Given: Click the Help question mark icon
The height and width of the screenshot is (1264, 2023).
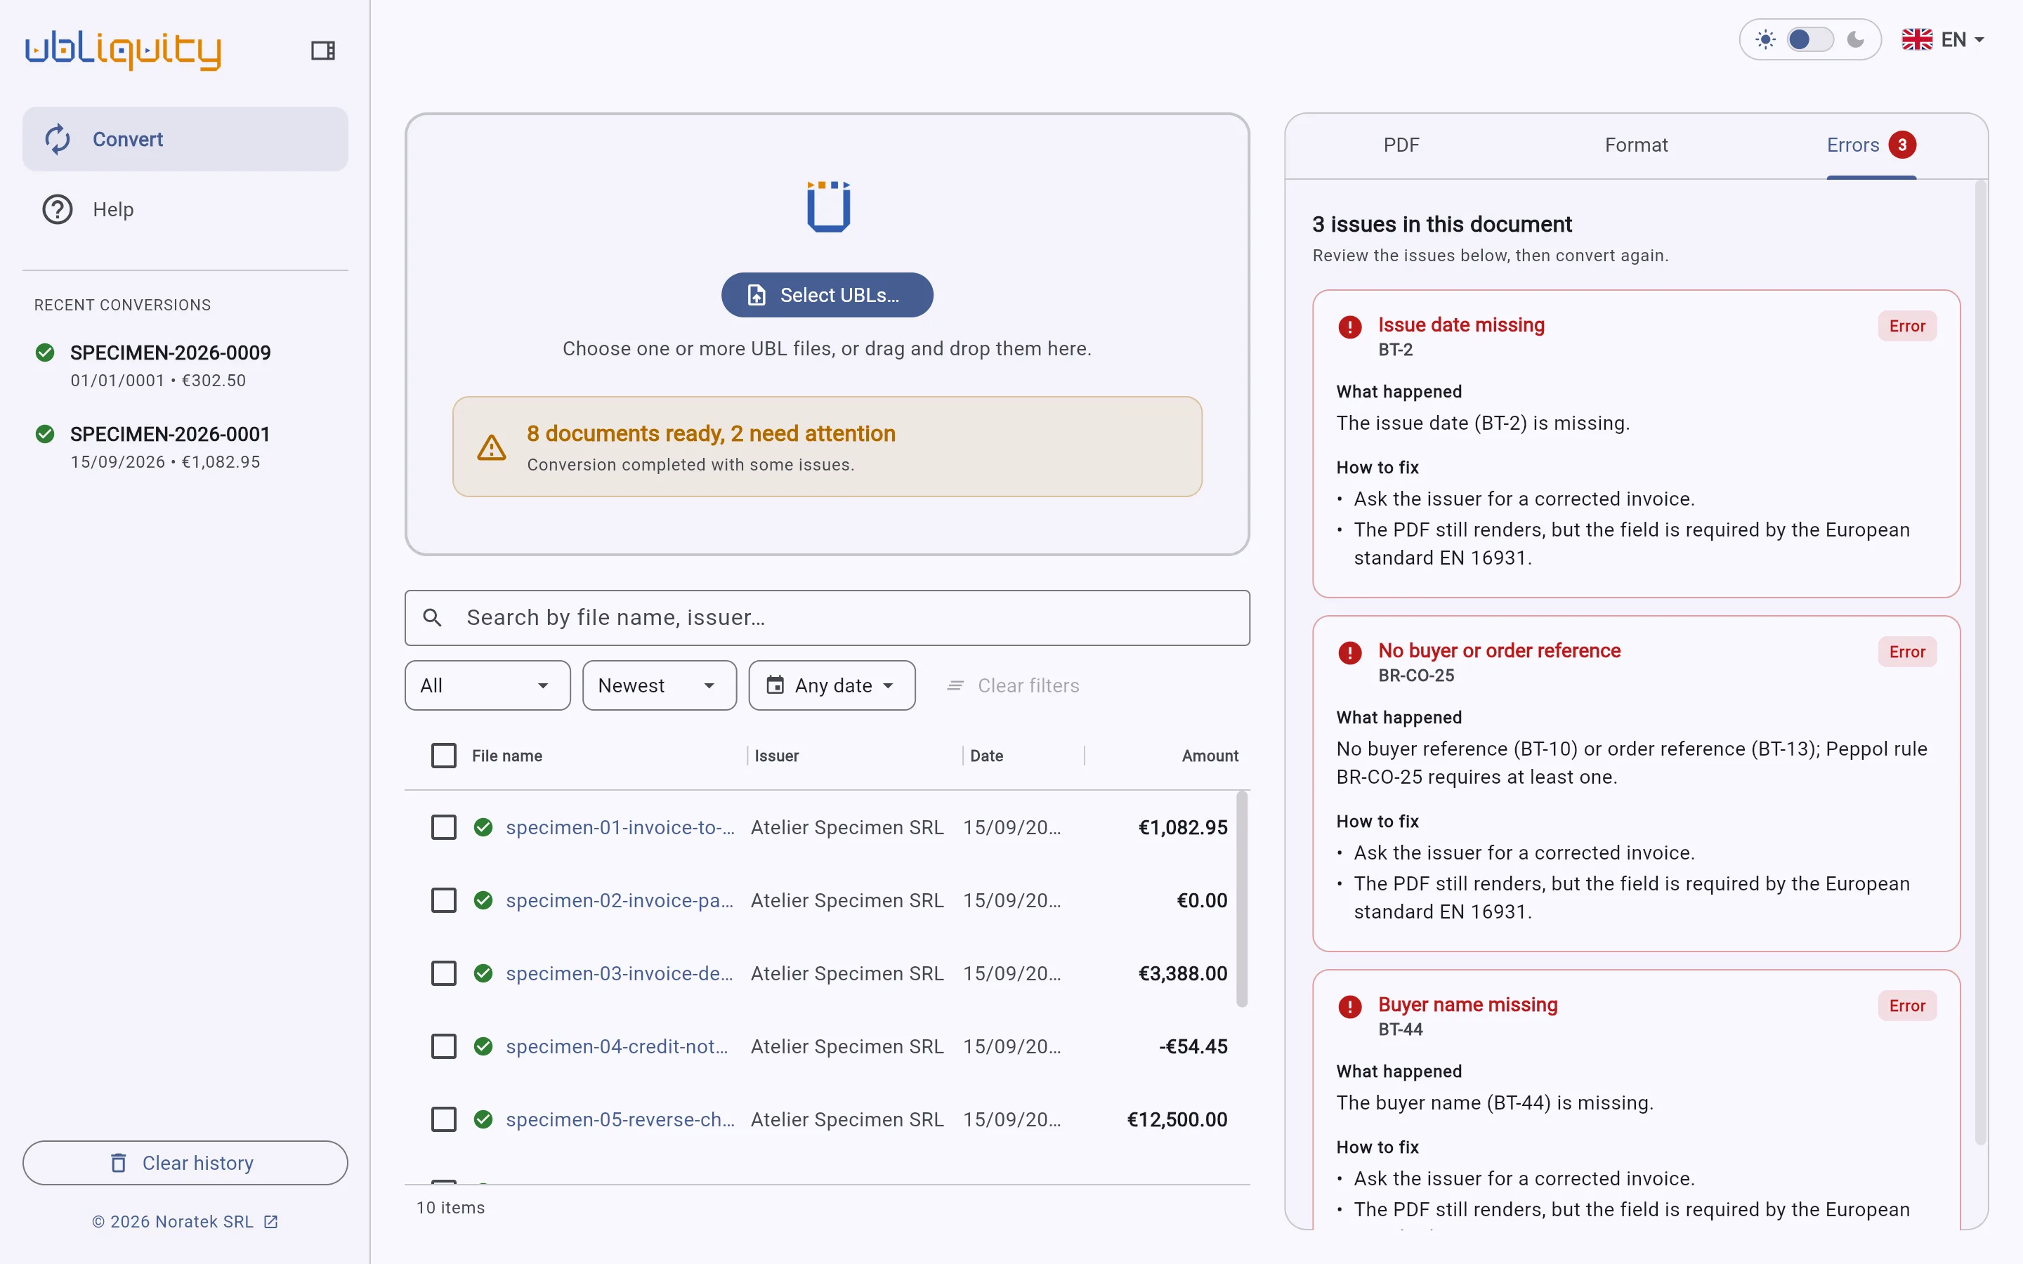Looking at the screenshot, I should point(58,209).
